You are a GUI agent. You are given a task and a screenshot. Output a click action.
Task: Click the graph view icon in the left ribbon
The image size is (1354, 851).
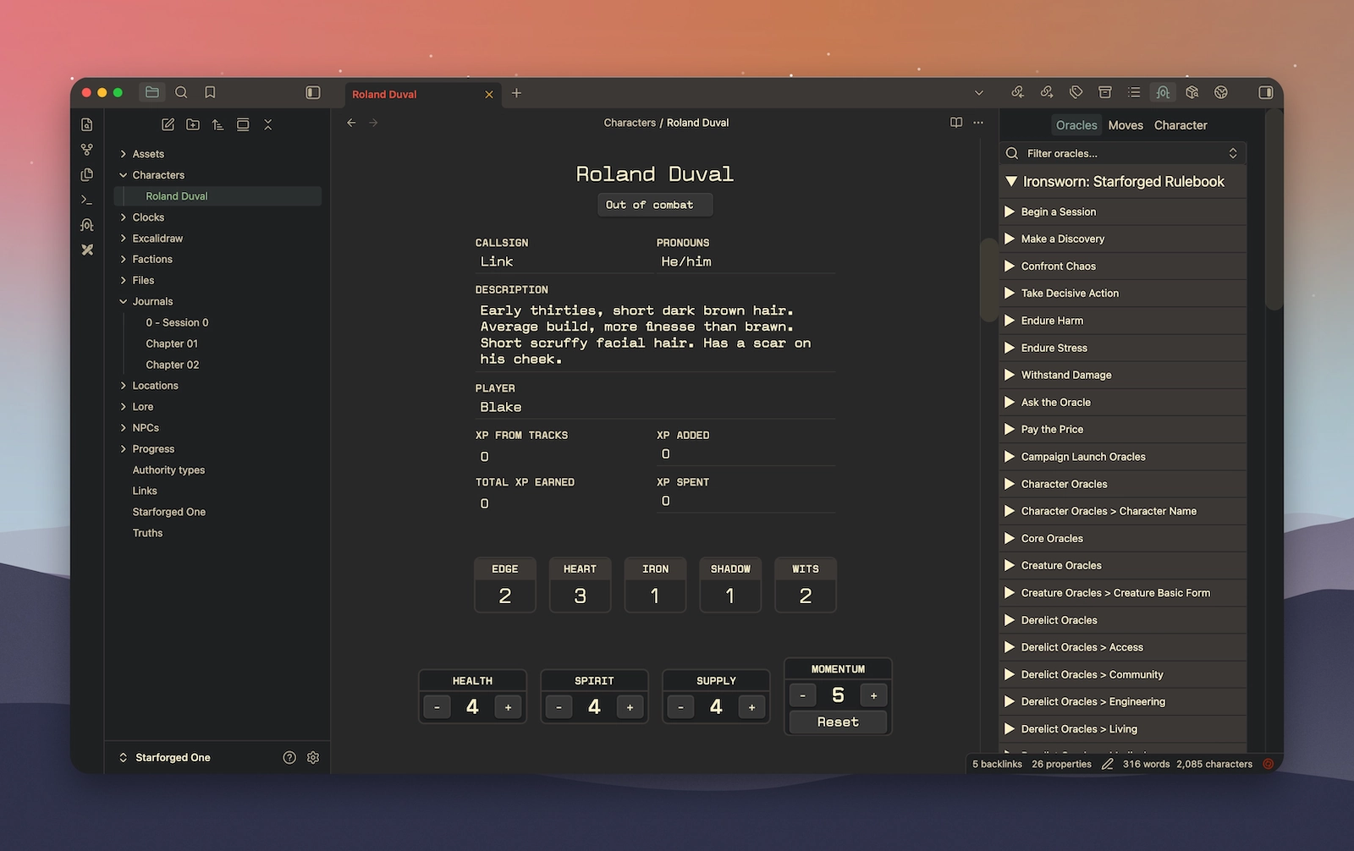pos(86,149)
